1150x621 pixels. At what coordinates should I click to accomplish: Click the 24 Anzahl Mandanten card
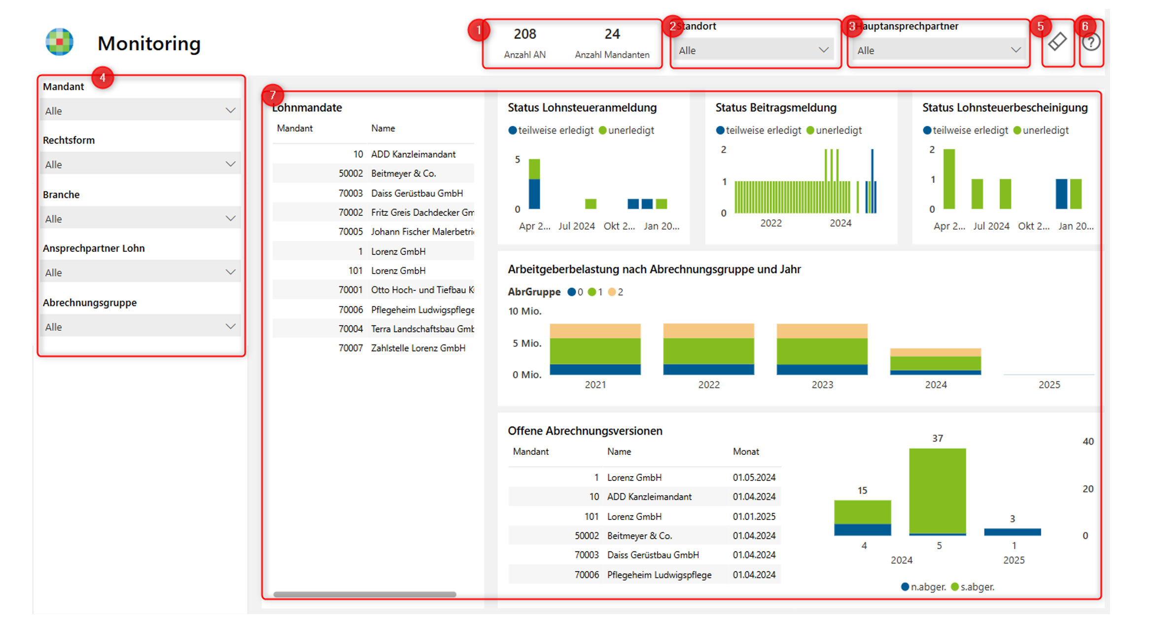(x=612, y=42)
